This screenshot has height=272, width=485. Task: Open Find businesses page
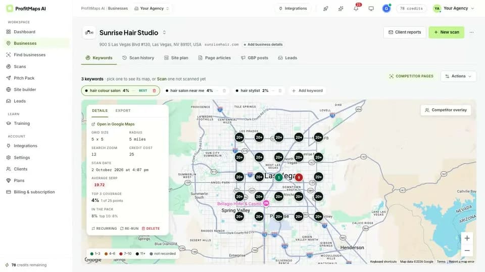click(x=29, y=55)
